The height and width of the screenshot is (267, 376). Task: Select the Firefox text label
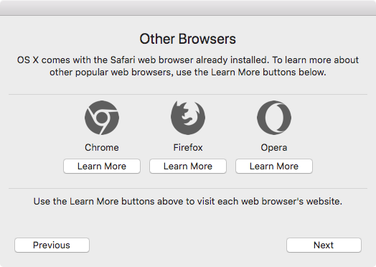coord(188,148)
